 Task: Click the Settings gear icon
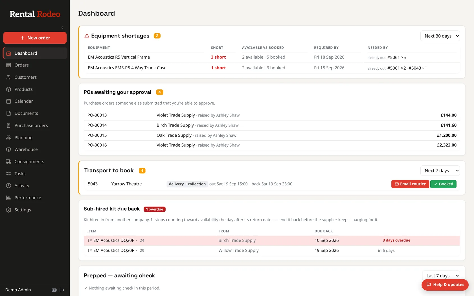(x=9, y=210)
